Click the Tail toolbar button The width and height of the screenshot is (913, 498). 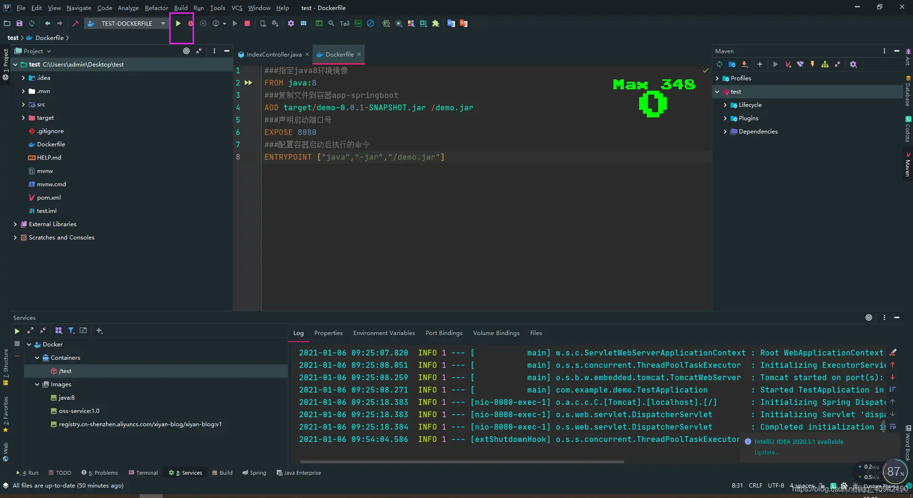[x=345, y=23]
